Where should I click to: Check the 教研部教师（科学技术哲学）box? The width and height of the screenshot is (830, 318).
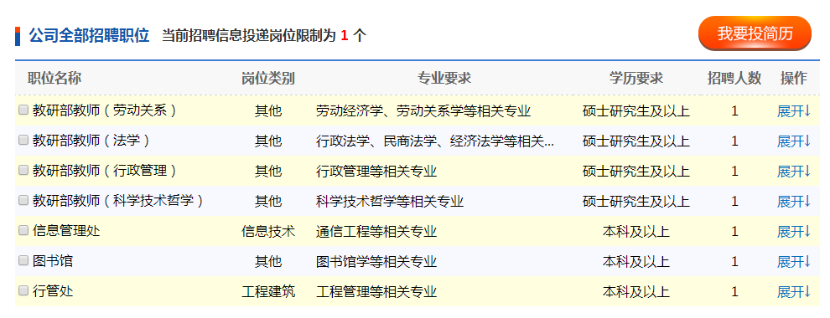point(23,201)
